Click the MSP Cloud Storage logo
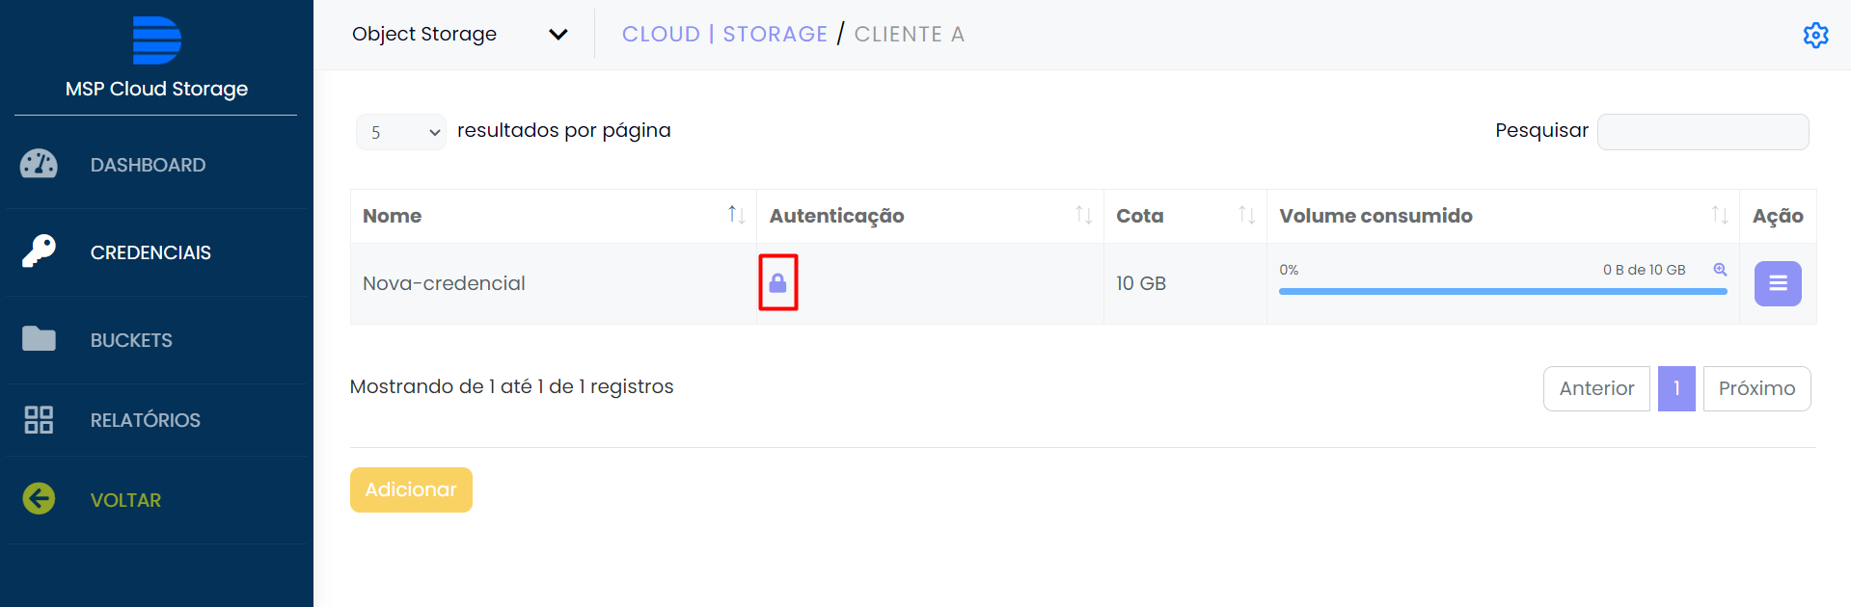Image resolution: width=1851 pixels, height=607 pixels. point(156,40)
